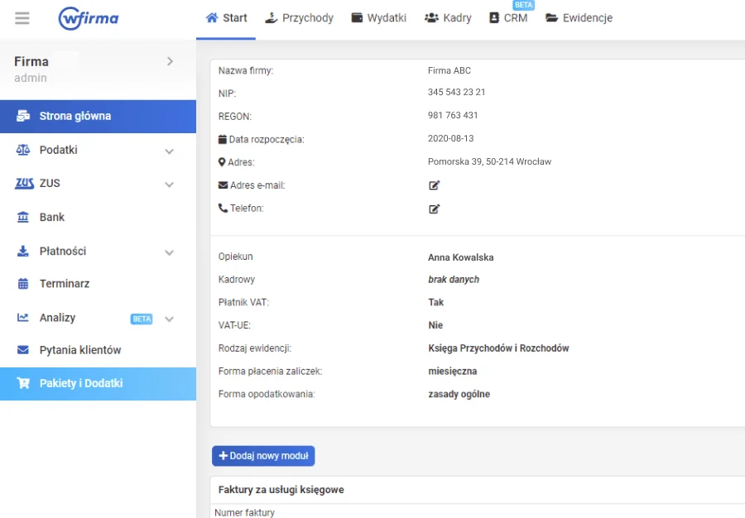Open Pytania klientów in sidebar
745x518 pixels.
98,350
